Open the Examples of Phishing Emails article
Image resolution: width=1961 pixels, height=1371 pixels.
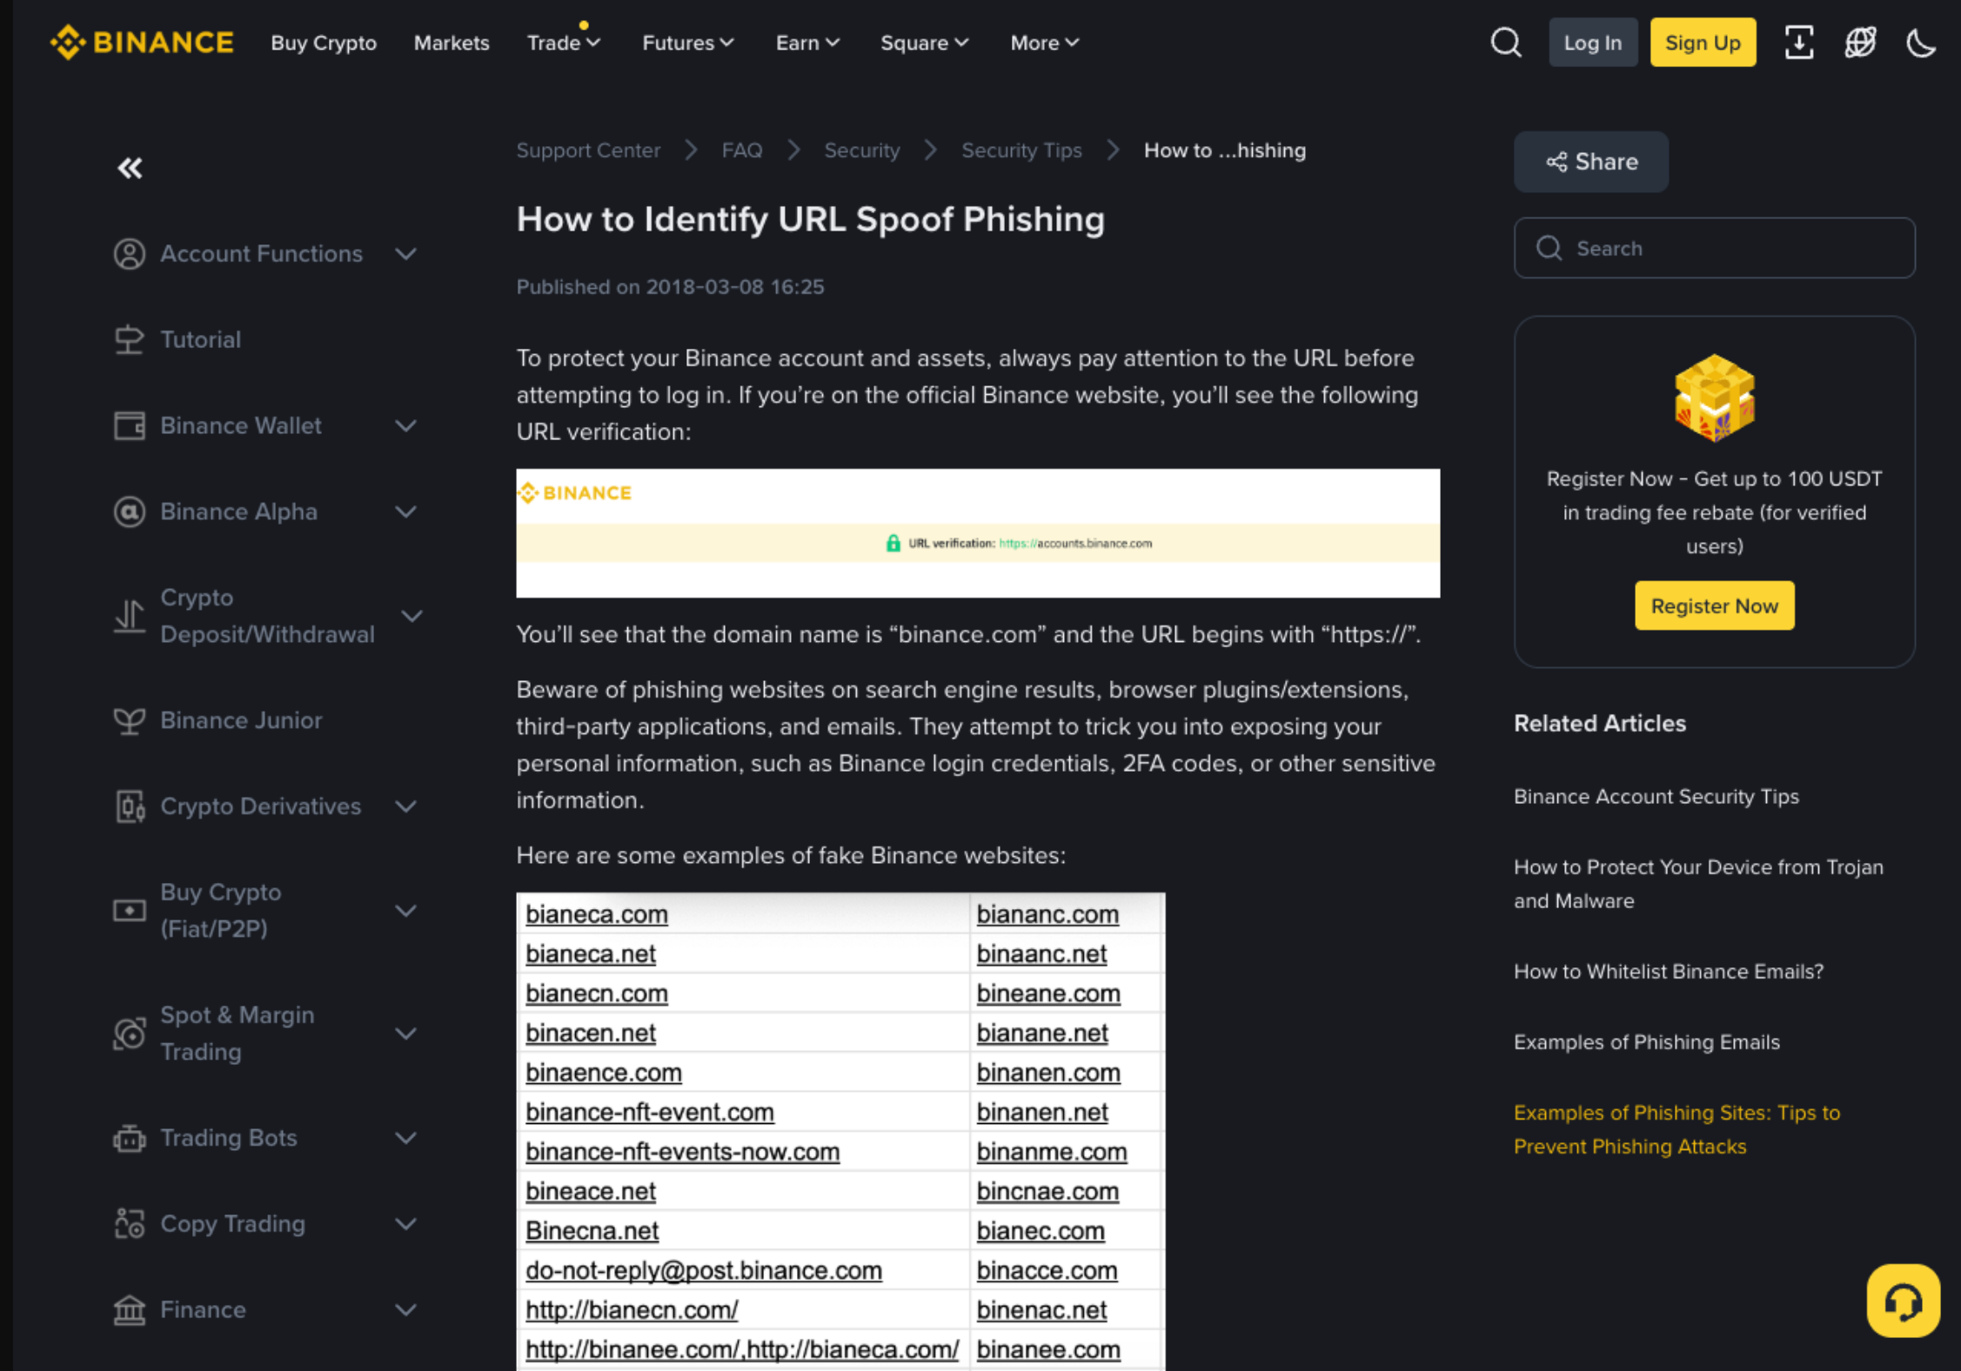click(x=1646, y=1042)
